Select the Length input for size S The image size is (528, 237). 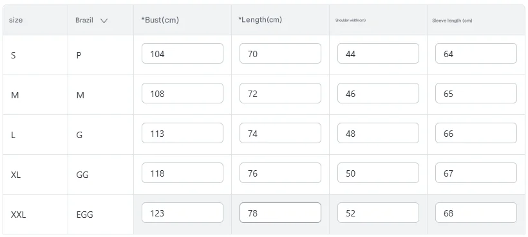click(x=280, y=53)
